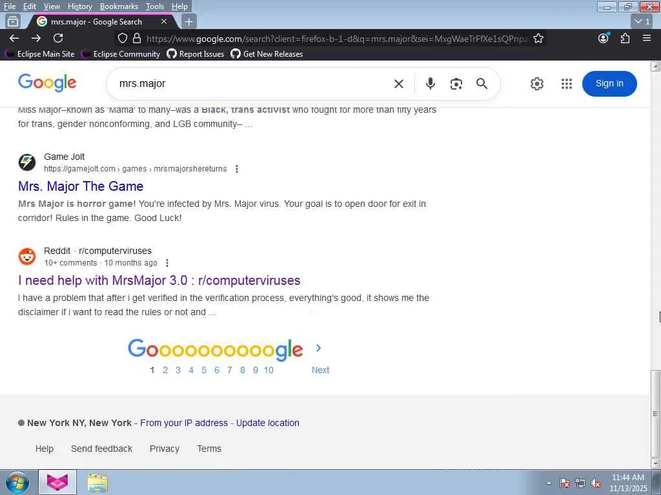Open the Help menu
Screen dimensions: 661x495
(x=179, y=6)
